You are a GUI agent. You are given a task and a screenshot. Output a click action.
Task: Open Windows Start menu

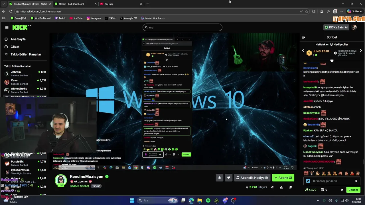click(132, 200)
